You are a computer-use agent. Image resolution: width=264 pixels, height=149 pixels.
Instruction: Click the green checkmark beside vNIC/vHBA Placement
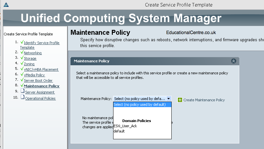pyautogui.click(x=22, y=68)
